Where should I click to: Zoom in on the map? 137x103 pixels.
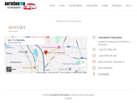tap(83, 62)
